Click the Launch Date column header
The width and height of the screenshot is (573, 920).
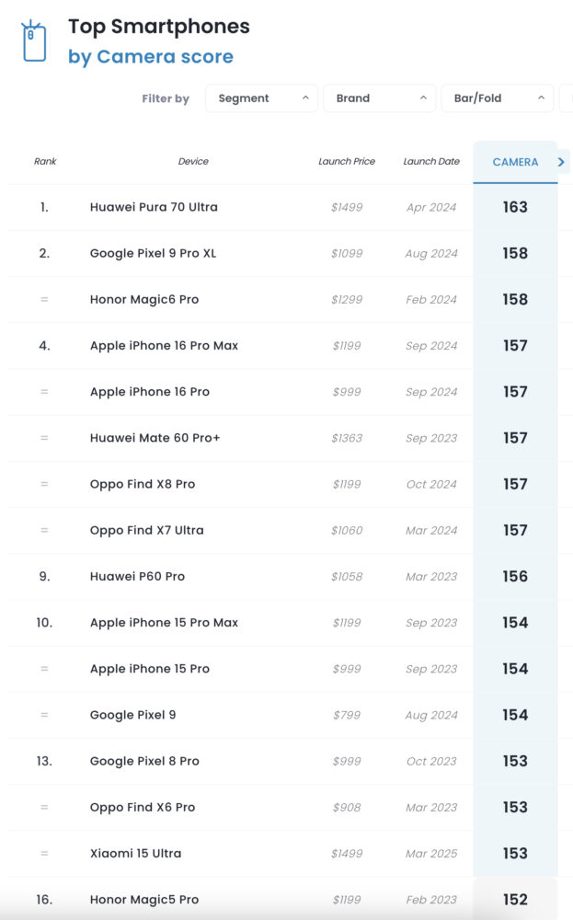[430, 162]
